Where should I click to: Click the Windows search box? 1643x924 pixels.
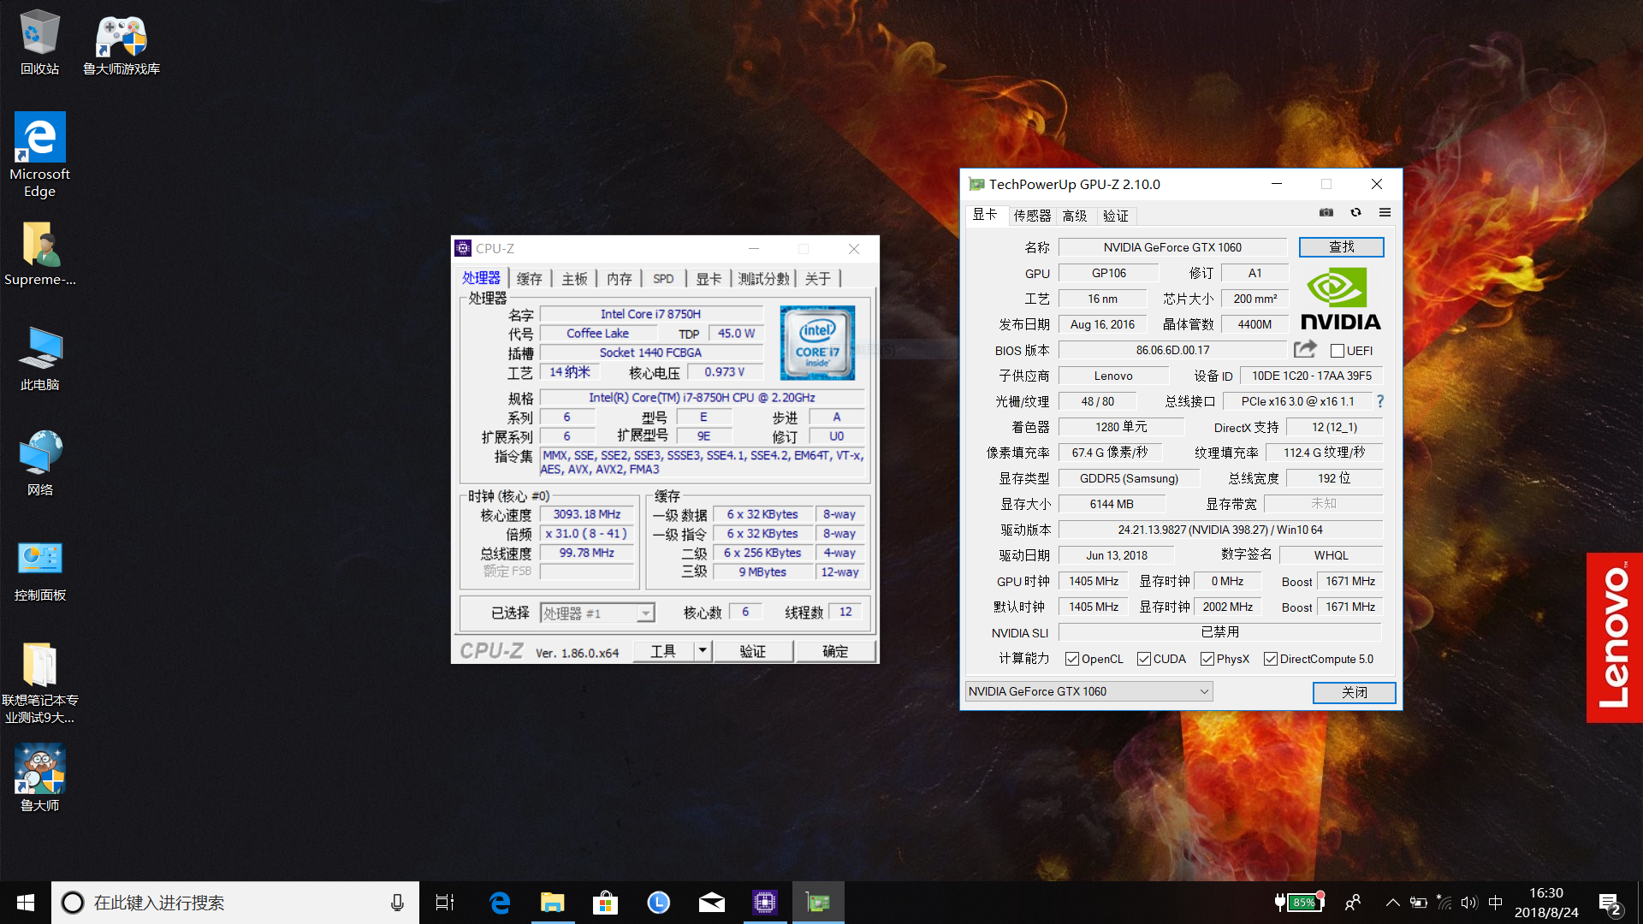click(235, 903)
